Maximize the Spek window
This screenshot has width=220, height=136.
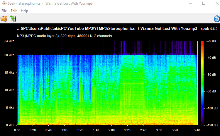204,4
